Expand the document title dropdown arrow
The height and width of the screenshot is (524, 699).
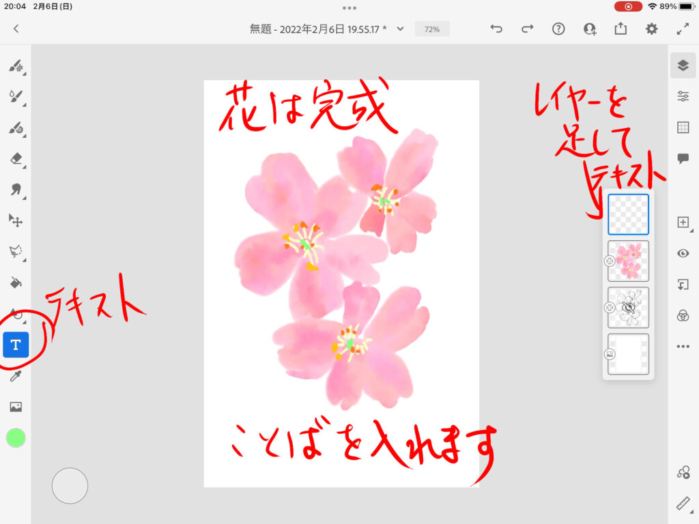click(401, 29)
